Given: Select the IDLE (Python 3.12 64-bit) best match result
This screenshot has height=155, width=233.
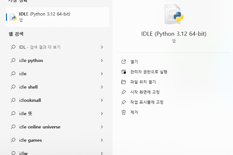Looking at the screenshot, I should point(58,17).
